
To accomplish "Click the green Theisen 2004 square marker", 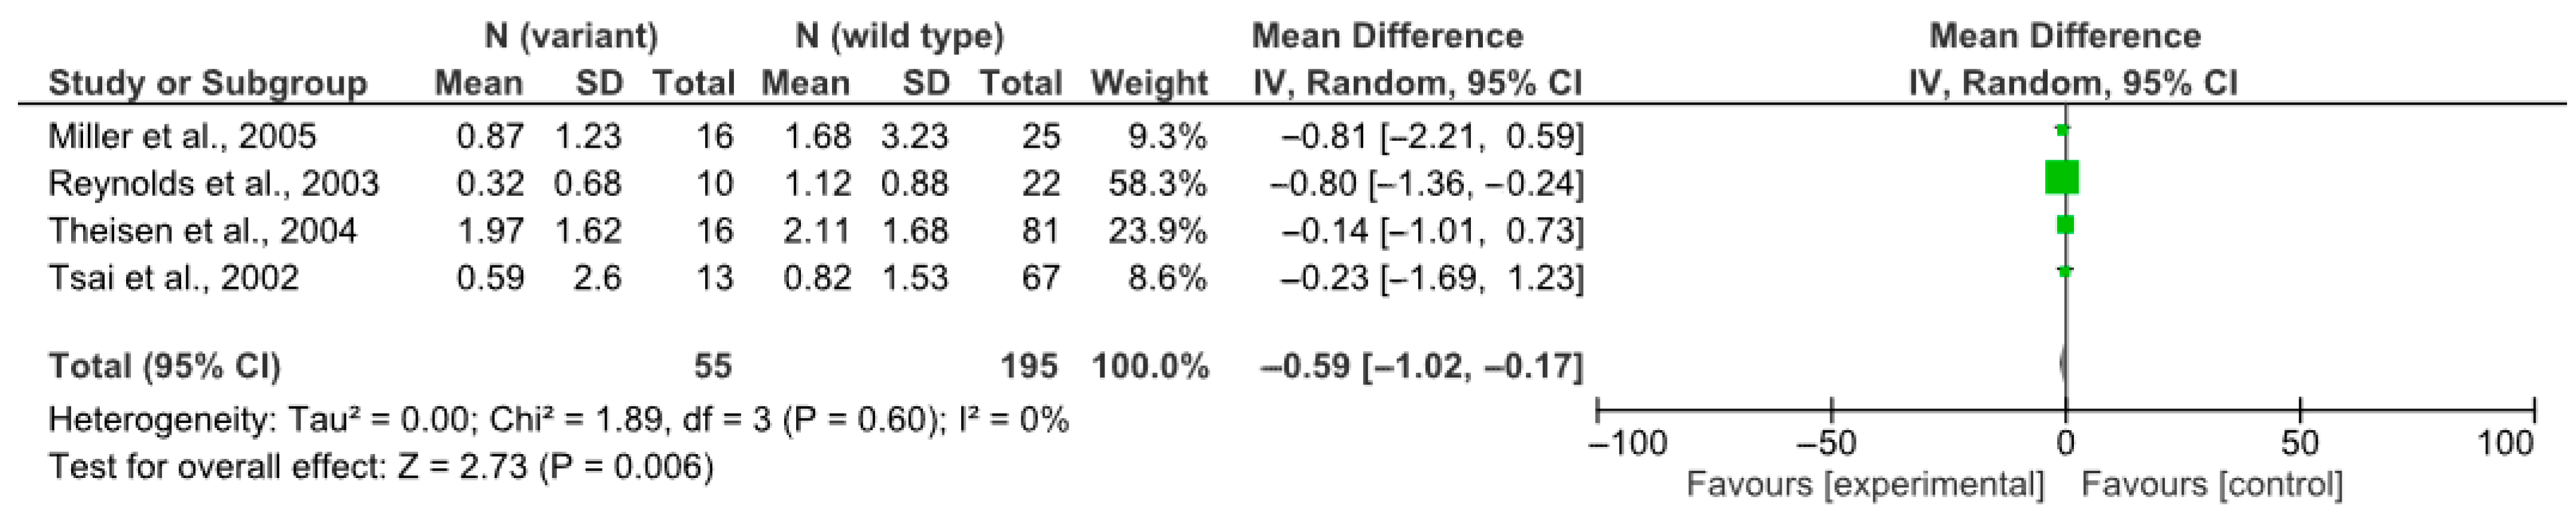I will click(2065, 225).
